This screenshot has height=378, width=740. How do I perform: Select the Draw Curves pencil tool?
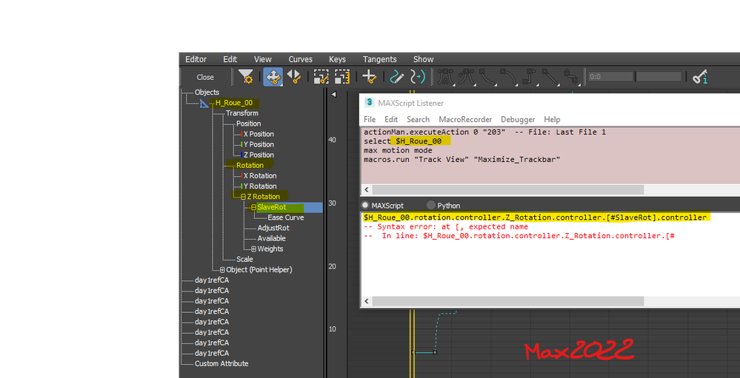click(x=397, y=76)
